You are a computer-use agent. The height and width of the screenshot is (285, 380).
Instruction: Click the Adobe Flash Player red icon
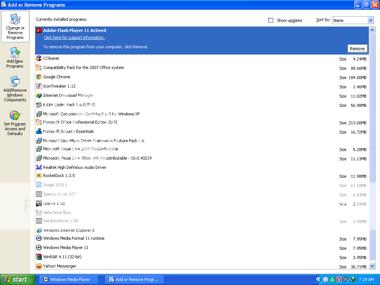point(39,30)
